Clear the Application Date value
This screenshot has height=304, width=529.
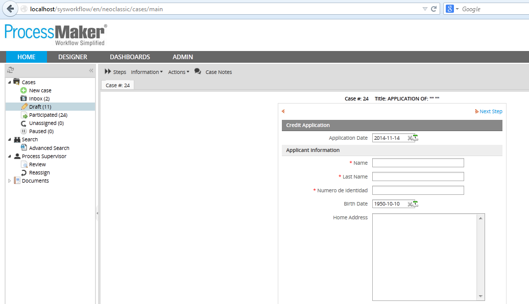point(410,138)
